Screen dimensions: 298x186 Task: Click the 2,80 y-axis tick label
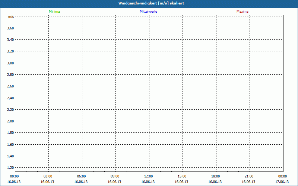click(x=10, y=75)
